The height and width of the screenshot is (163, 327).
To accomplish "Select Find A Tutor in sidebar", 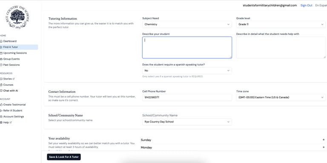I will 19,47.
